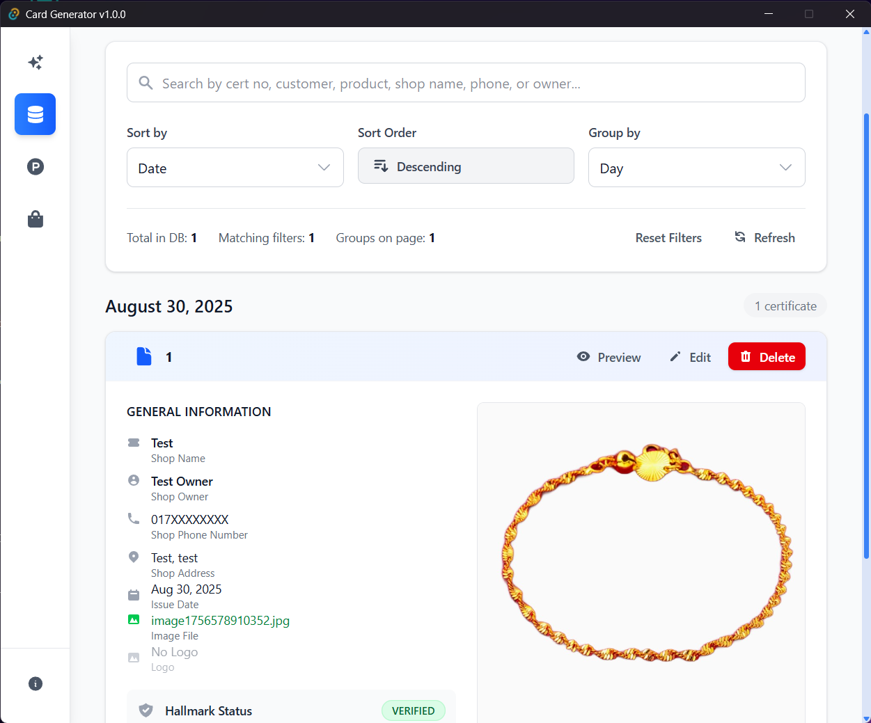This screenshot has width=871, height=723.
Task: Click the Edit certificate button
Action: (690, 357)
